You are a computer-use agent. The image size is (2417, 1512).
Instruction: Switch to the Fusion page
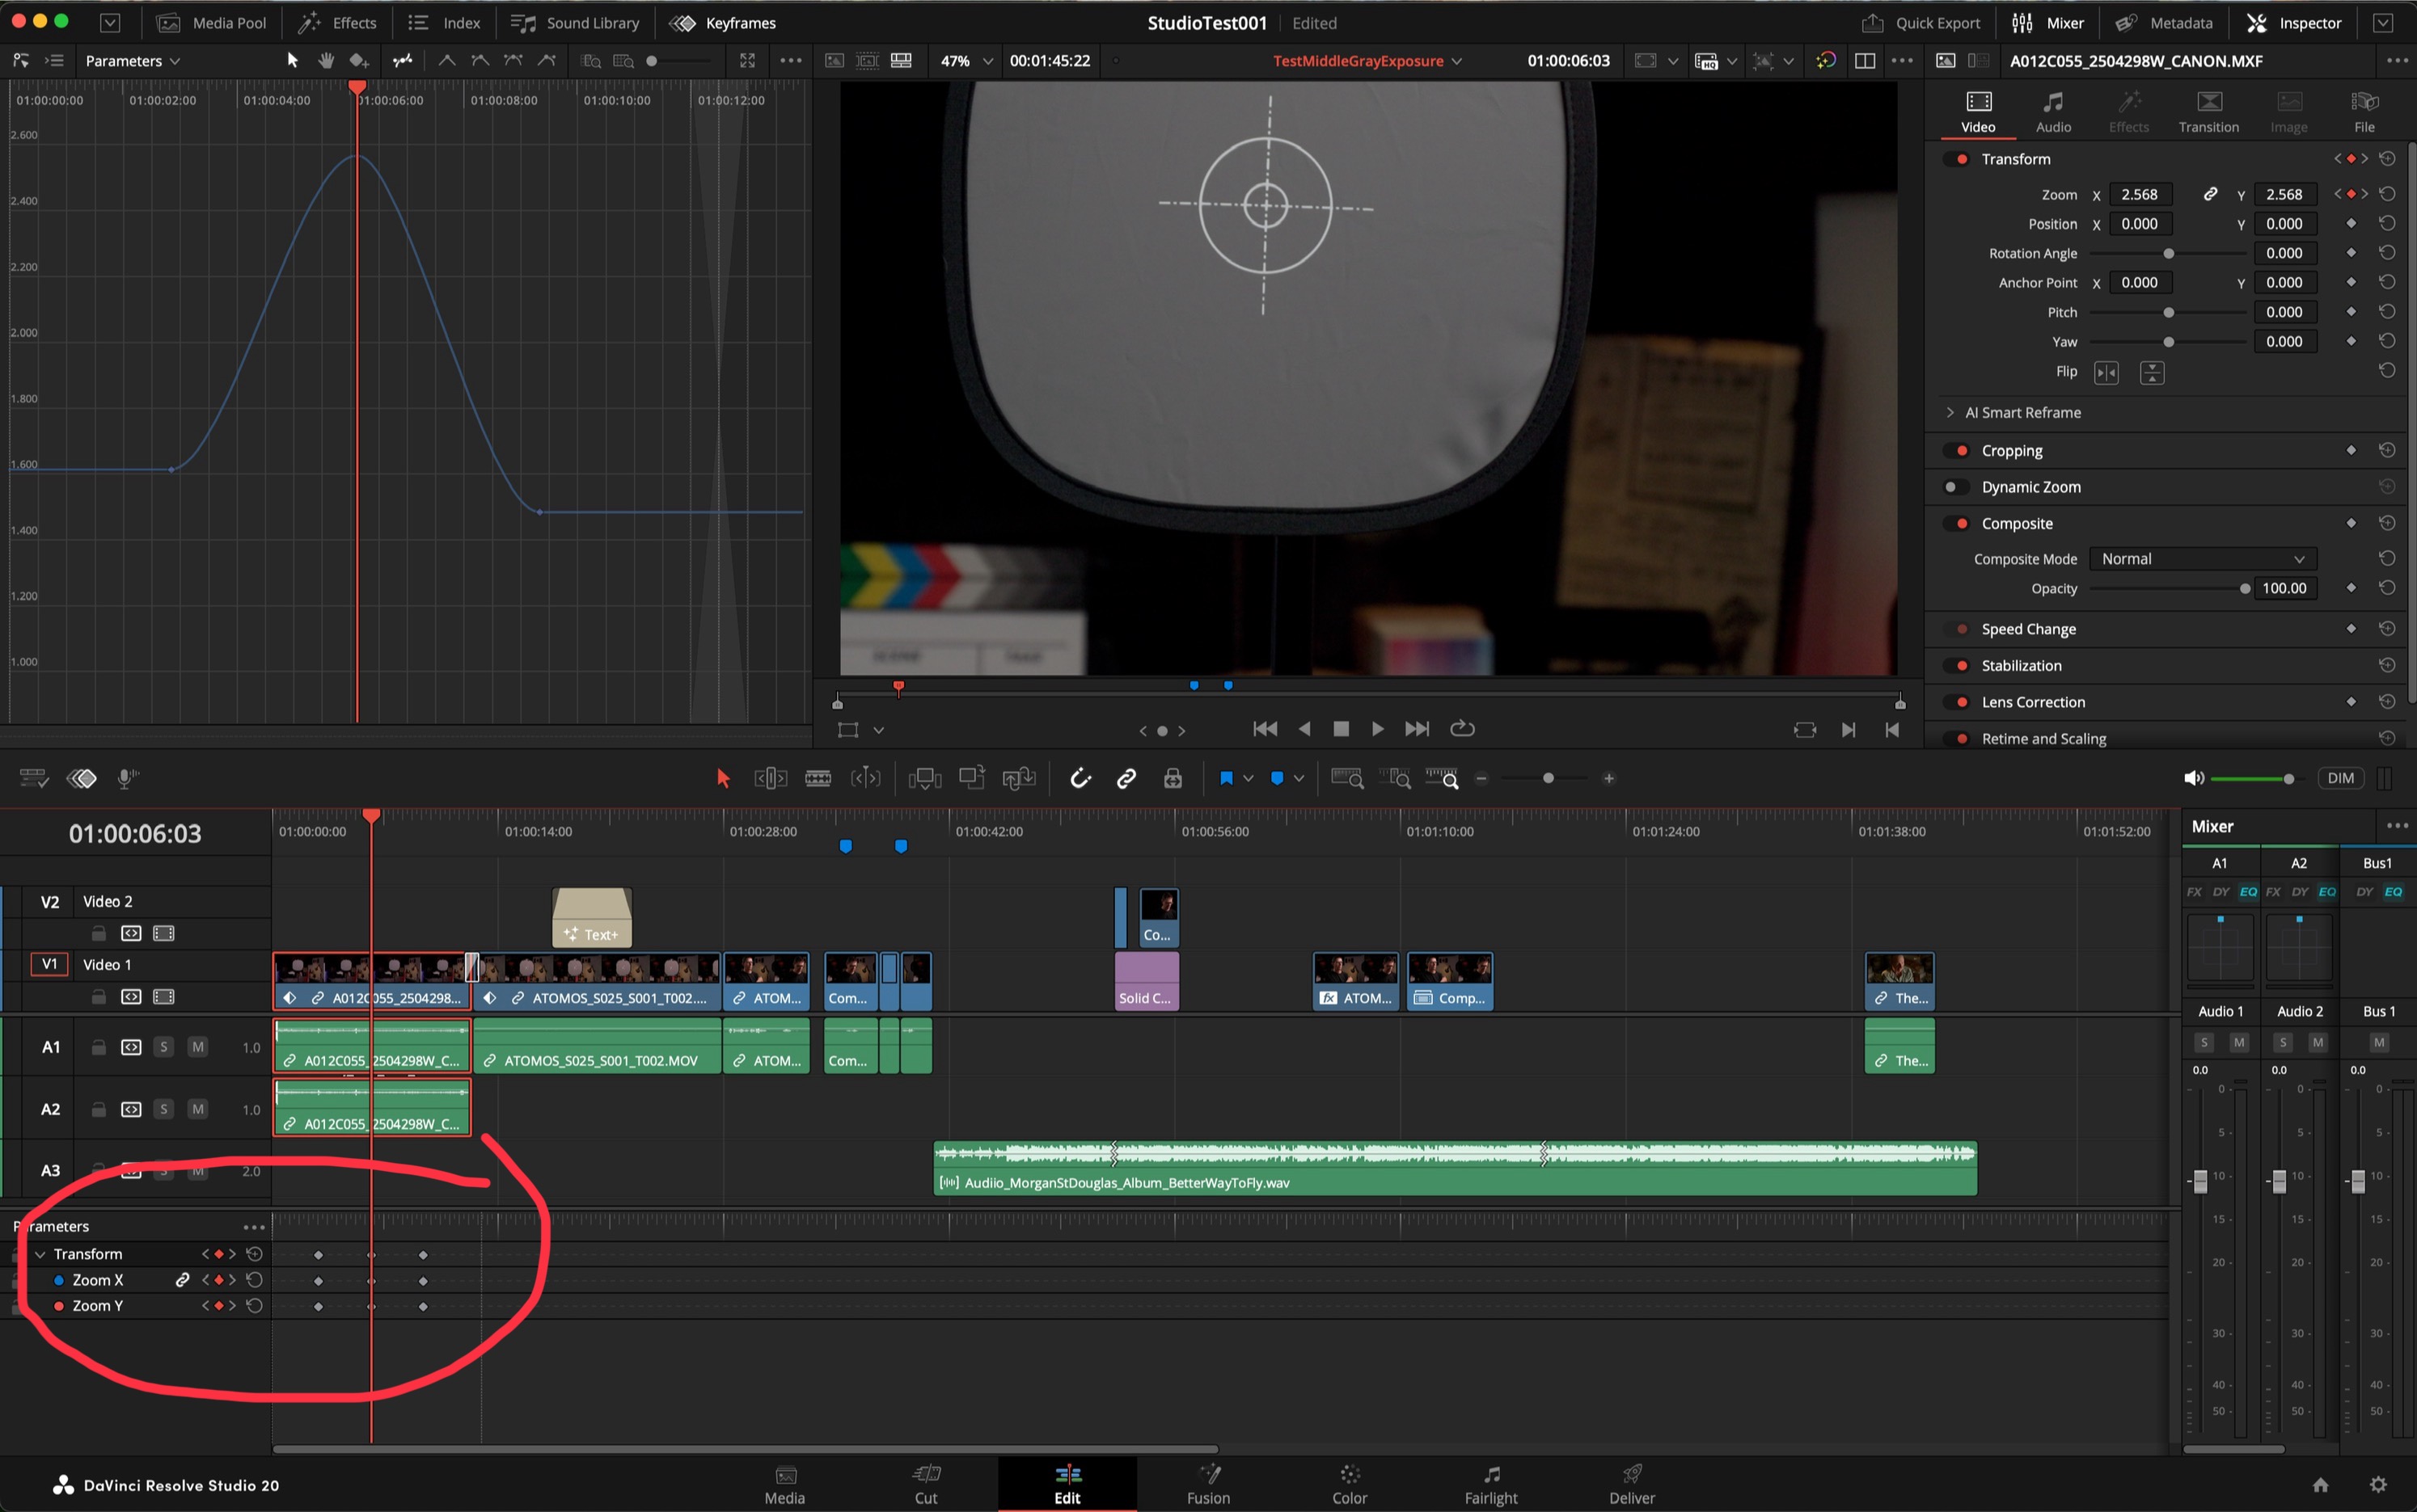coord(1208,1484)
